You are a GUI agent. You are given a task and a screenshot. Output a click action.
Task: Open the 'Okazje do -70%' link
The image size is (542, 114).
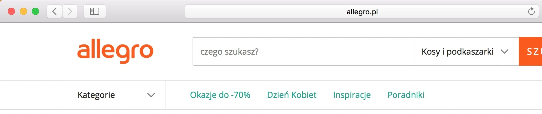pyautogui.click(x=220, y=95)
